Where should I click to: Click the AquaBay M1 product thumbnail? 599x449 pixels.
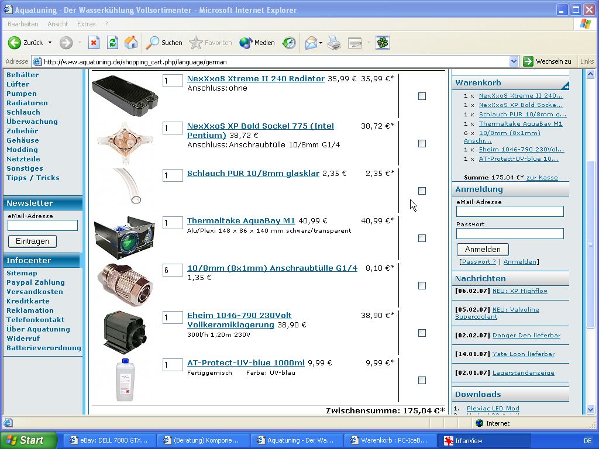pyautogui.click(x=125, y=238)
